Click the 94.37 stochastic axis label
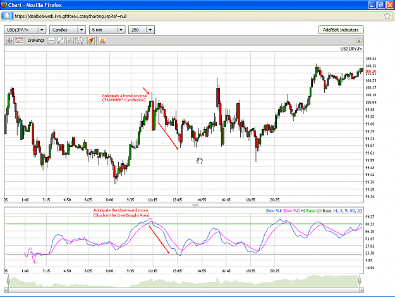This screenshot has width=395, height=297. tap(370, 217)
